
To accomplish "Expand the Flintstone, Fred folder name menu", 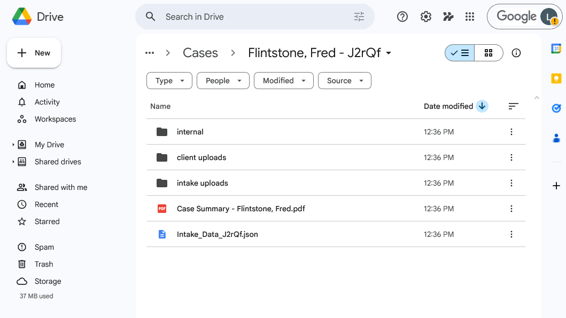I will pyautogui.click(x=389, y=53).
